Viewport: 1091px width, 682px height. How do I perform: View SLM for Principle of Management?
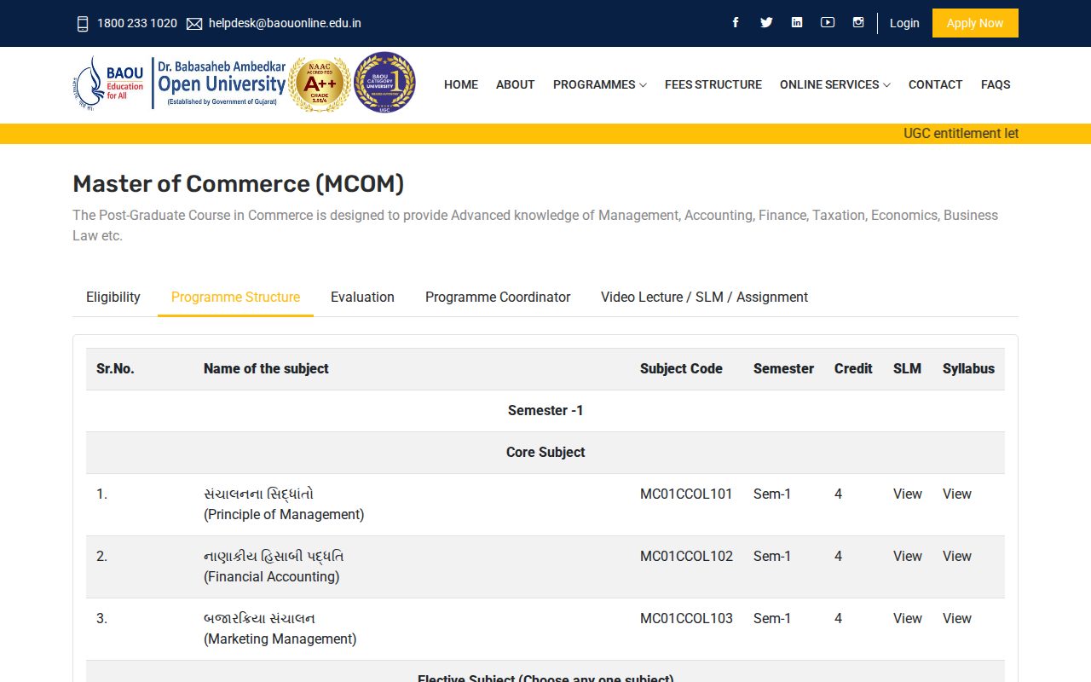(908, 494)
